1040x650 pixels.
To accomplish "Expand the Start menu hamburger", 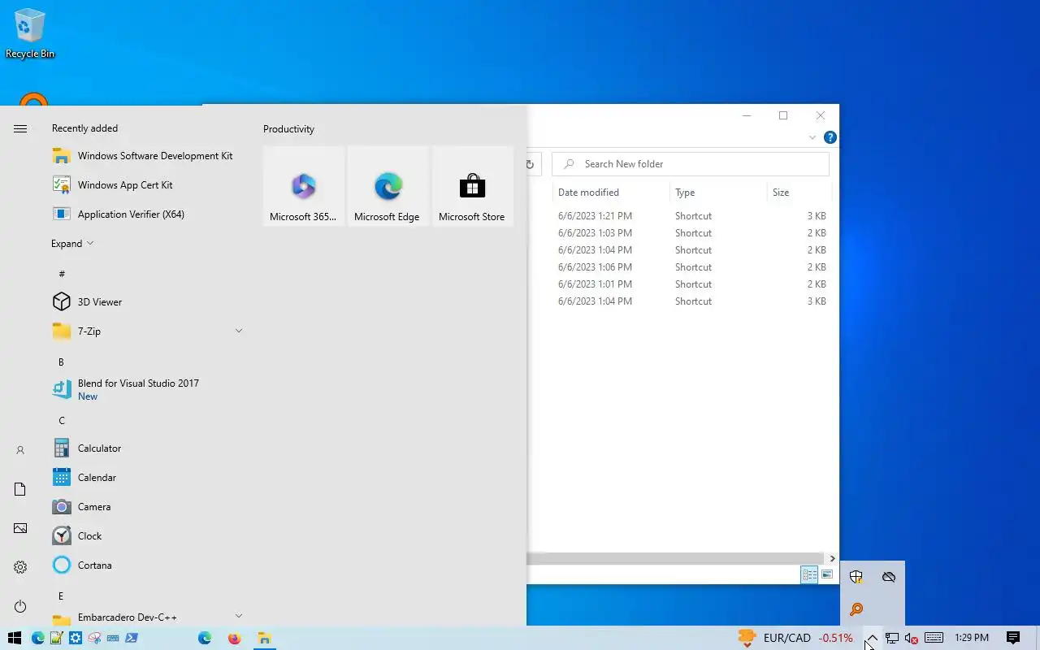I will (x=20, y=128).
